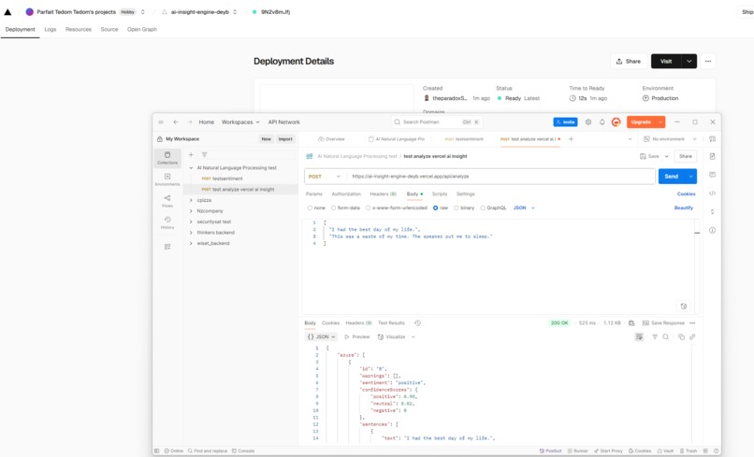Screen dimensions: 754x457
Task: Open the Environments sidebar panel
Action: click(167, 179)
